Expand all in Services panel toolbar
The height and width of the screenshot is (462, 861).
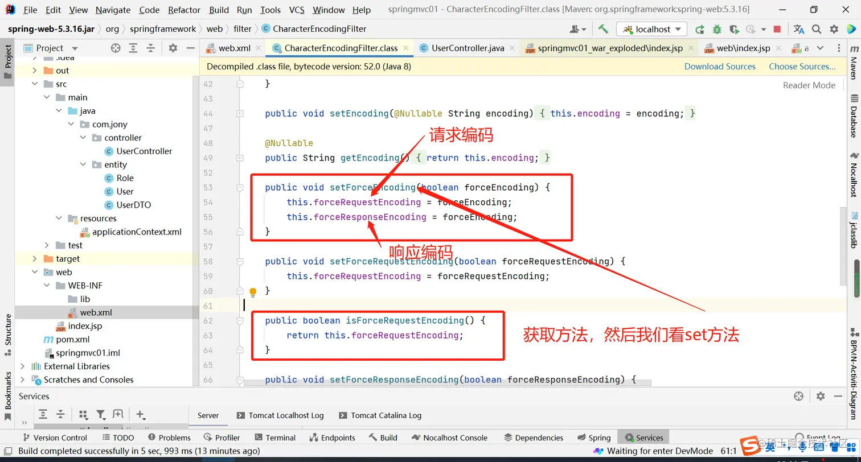pyautogui.click(x=43, y=414)
